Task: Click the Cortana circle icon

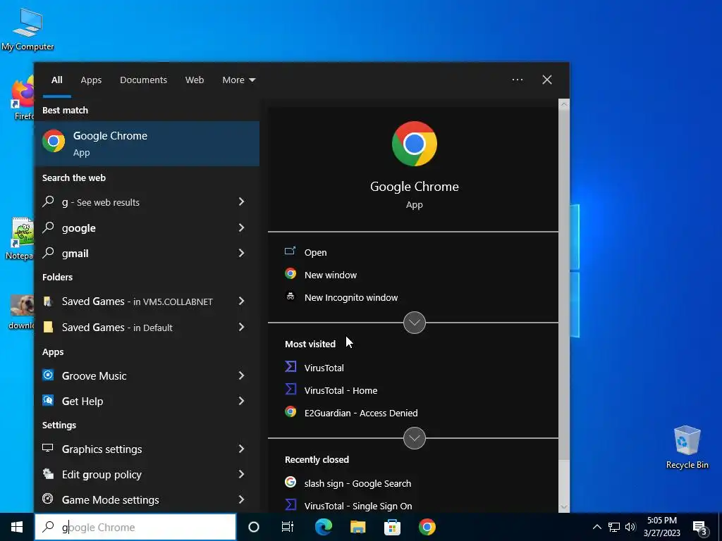Action: [254, 527]
